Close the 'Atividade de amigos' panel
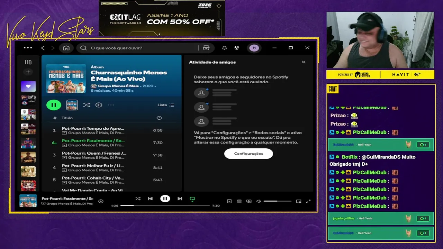443x249 pixels. 304,62
